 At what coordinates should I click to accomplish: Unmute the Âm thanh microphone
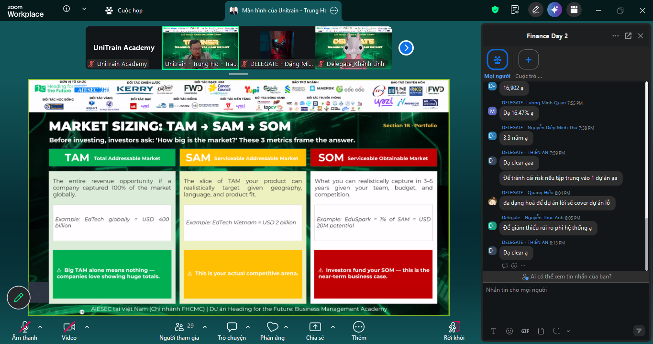[25, 331]
